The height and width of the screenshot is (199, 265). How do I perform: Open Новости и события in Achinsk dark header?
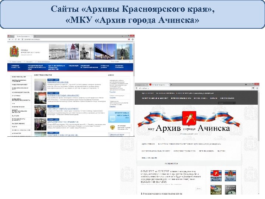click(x=227, y=98)
